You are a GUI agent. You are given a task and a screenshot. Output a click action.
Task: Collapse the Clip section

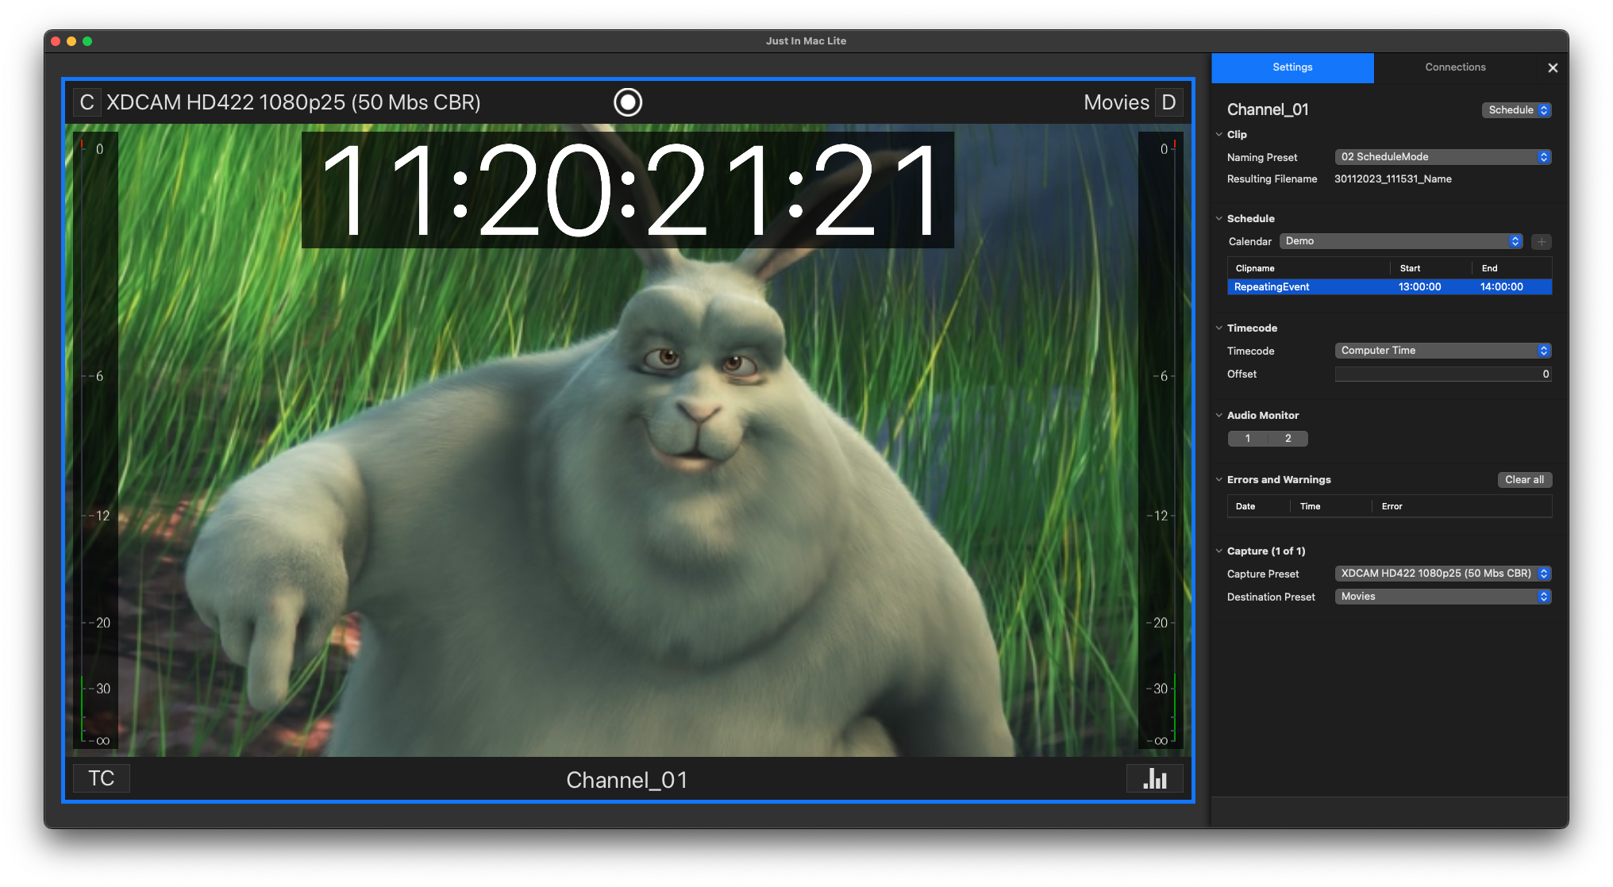pos(1219,135)
